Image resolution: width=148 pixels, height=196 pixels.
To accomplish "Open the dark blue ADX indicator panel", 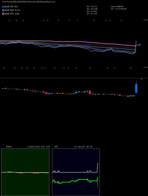I will (76, 172).
